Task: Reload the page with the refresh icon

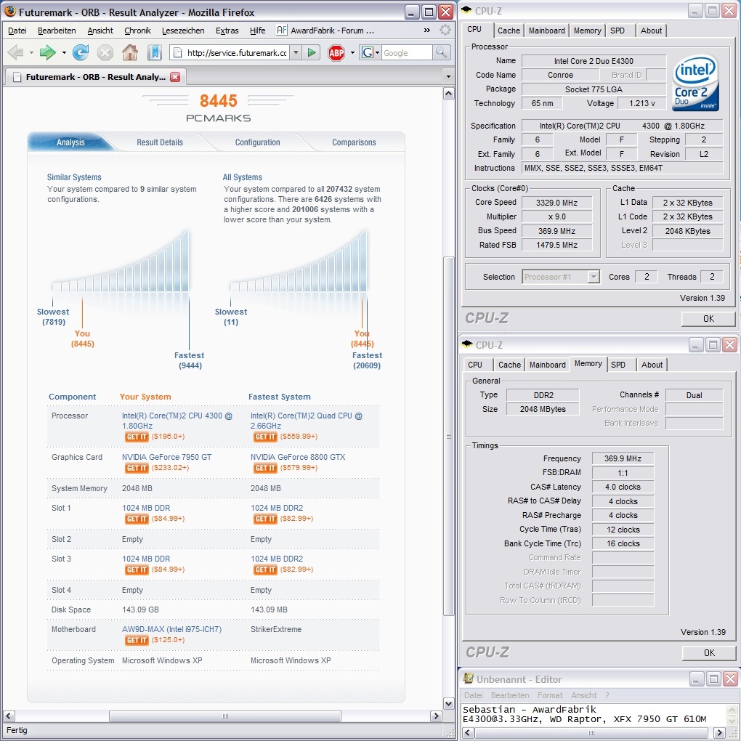Action: coord(81,52)
